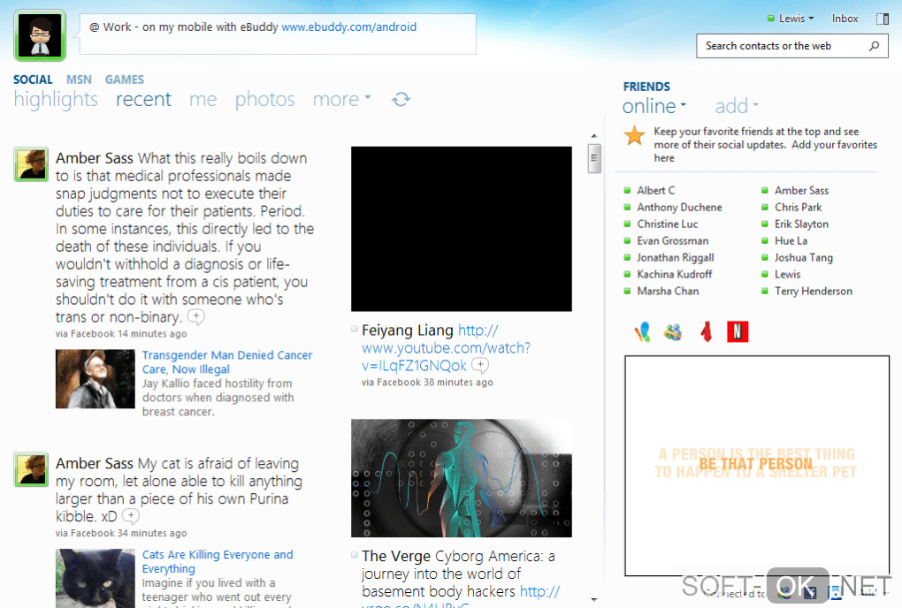Click the Jay Kallio article thumbnail
Image resolution: width=902 pixels, height=608 pixels.
(x=96, y=379)
